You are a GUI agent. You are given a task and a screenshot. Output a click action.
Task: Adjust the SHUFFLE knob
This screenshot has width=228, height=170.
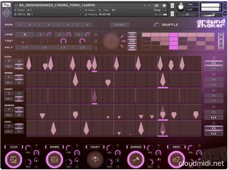coord(157,25)
